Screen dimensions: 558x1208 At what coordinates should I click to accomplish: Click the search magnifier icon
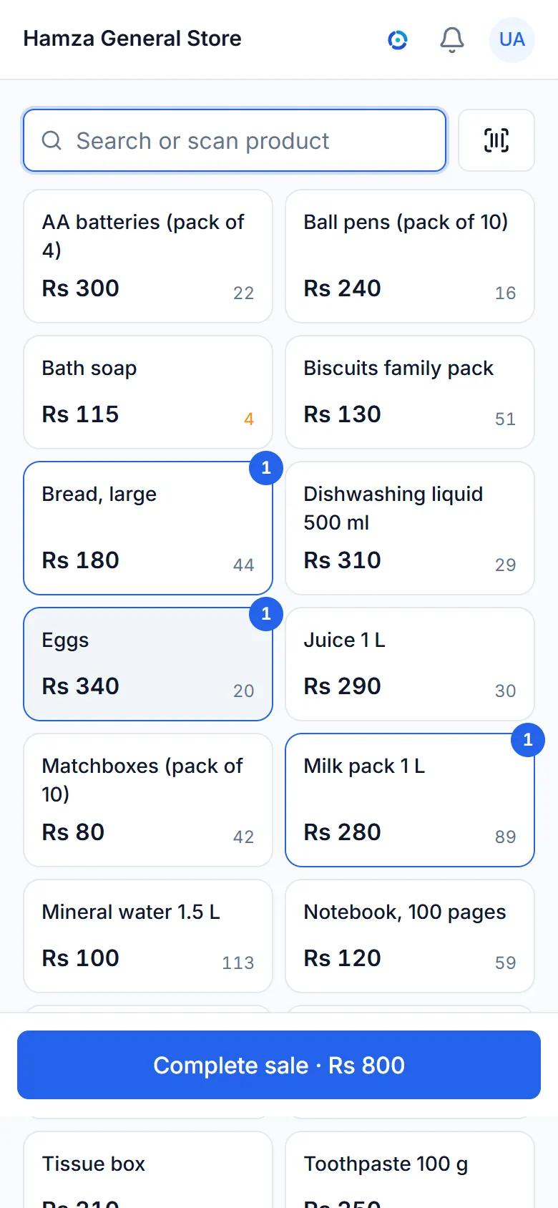click(52, 140)
